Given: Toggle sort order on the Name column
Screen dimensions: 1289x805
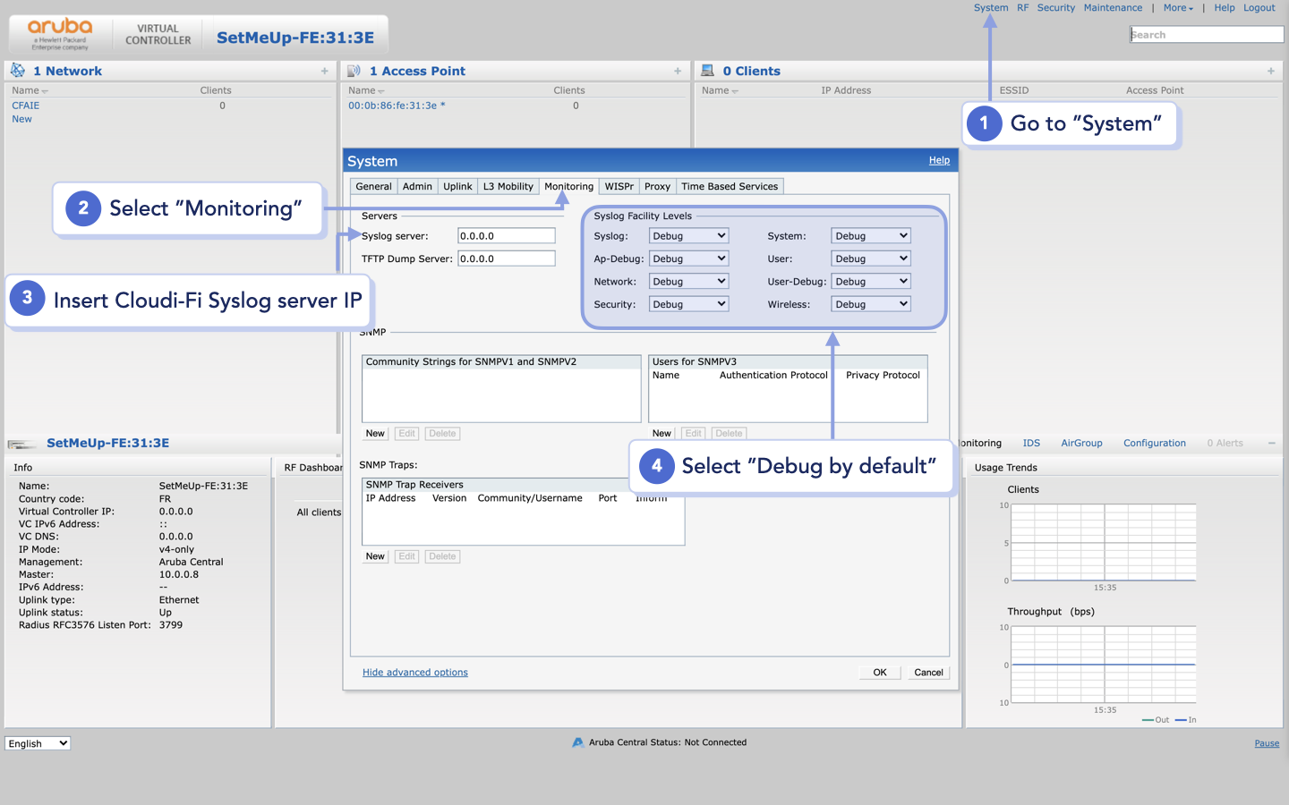Looking at the screenshot, I should (29, 89).
